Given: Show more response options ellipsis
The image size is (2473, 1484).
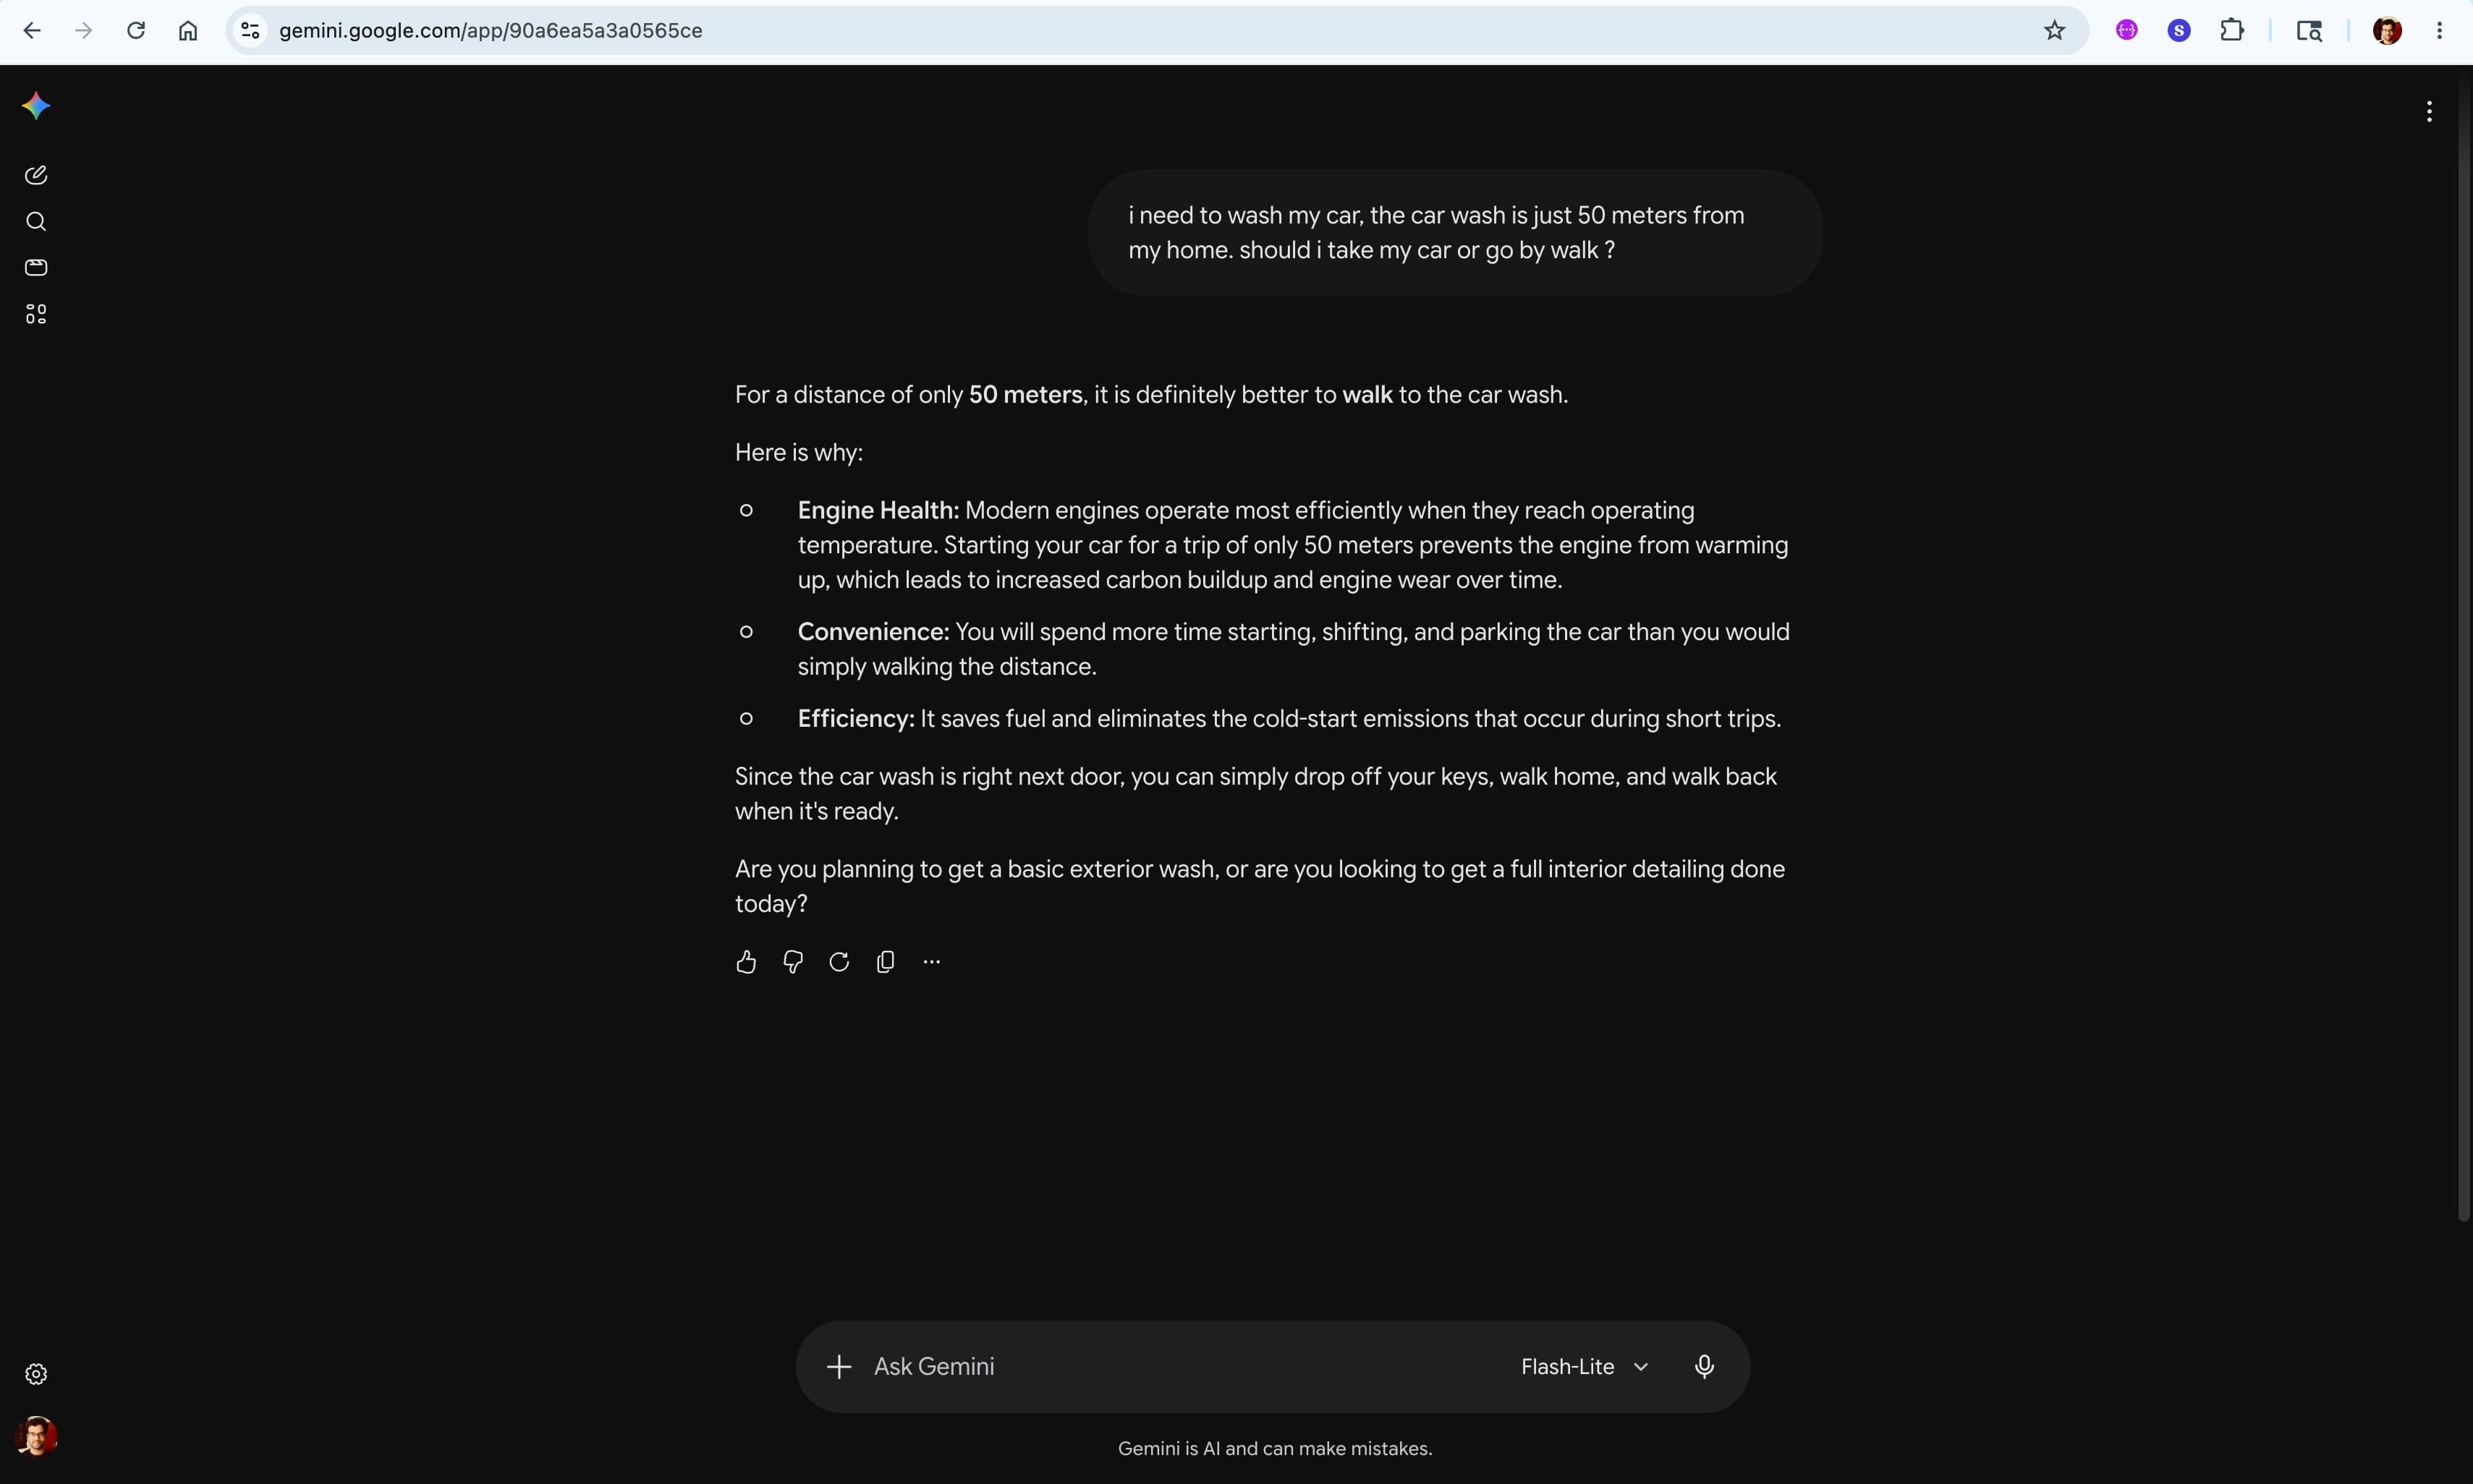Looking at the screenshot, I should [x=933, y=962].
